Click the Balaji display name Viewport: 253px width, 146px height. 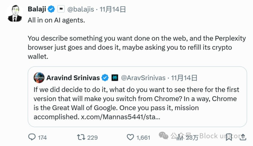[37, 9]
